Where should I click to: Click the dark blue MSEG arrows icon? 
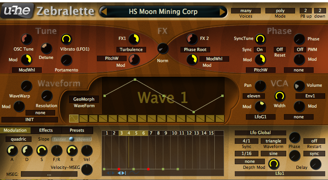(x=111, y=173)
